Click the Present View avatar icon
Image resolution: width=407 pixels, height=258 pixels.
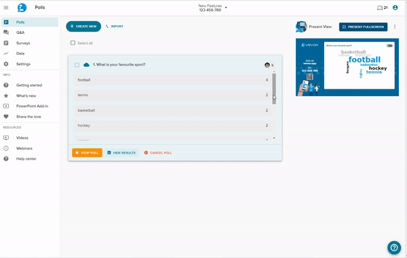click(x=301, y=26)
